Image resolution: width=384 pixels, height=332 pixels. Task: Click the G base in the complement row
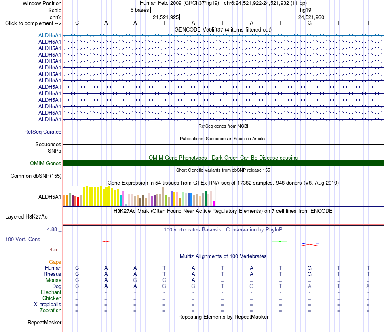pyautogui.click(x=310, y=23)
